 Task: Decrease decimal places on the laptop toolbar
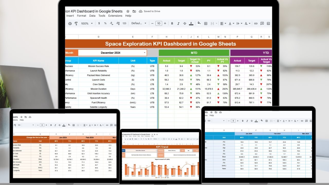tap(112, 23)
